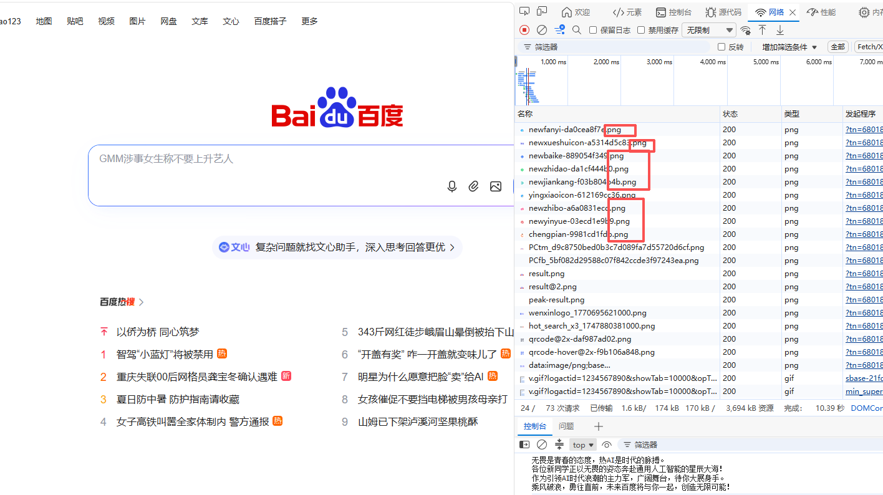Select the 问题 drawer tab

[566, 426]
